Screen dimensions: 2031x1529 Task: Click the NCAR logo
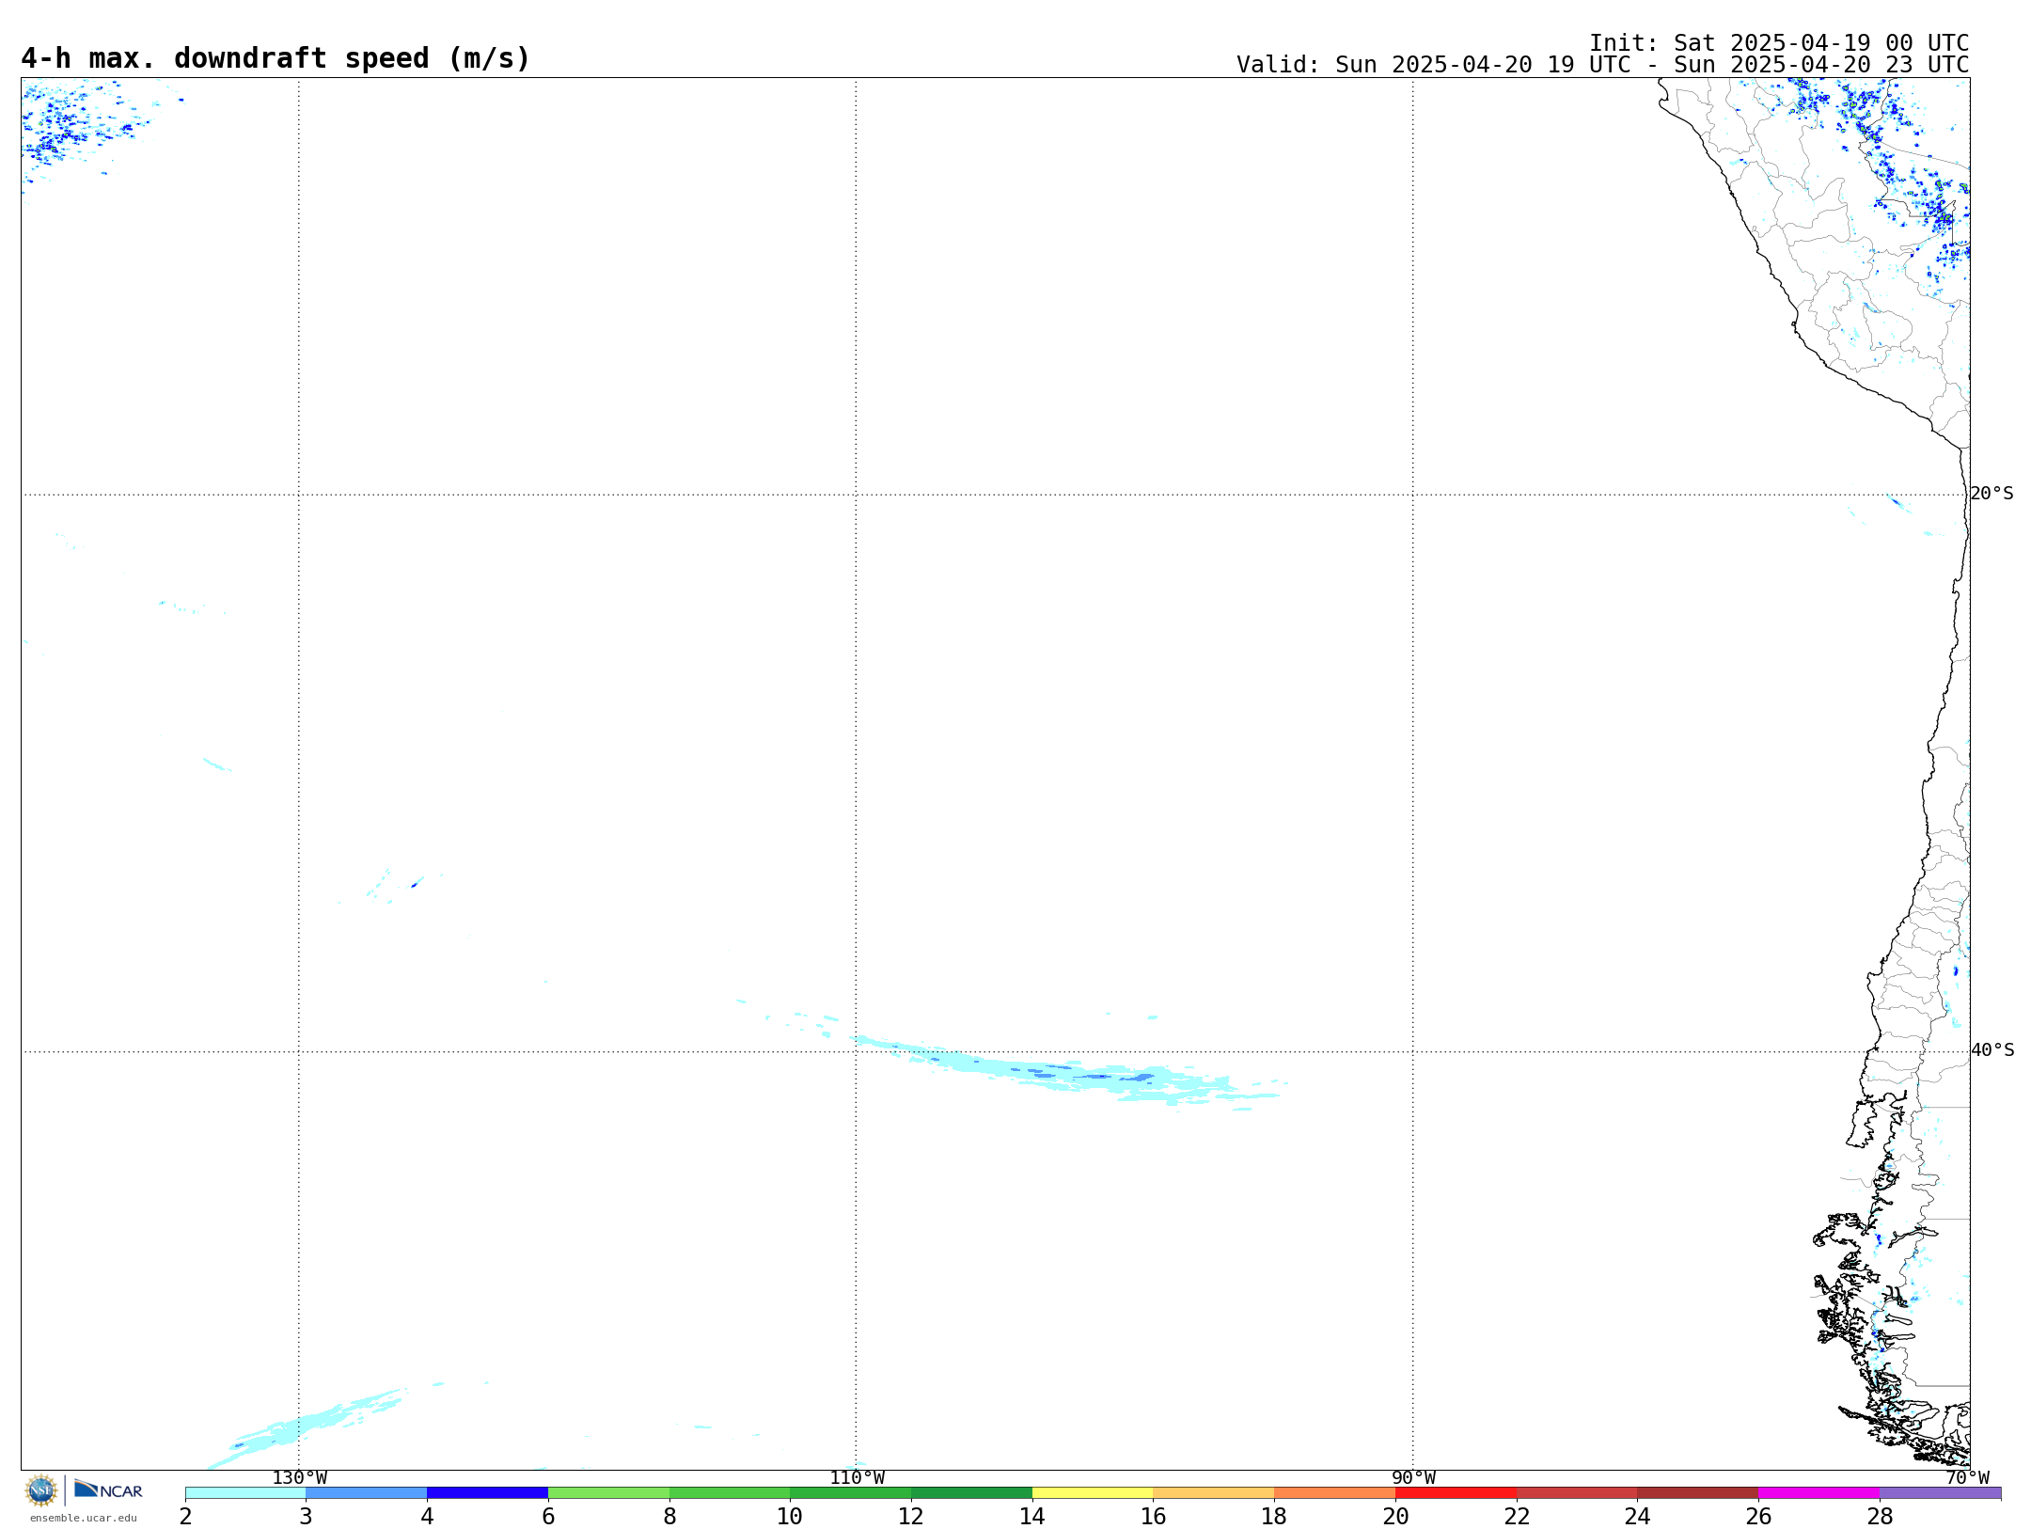coord(108,1490)
